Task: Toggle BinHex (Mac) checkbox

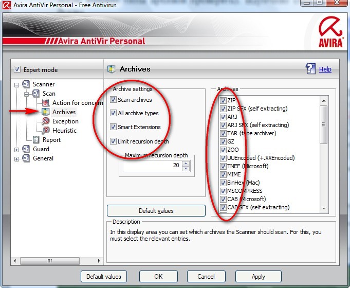Action: tap(223, 183)
